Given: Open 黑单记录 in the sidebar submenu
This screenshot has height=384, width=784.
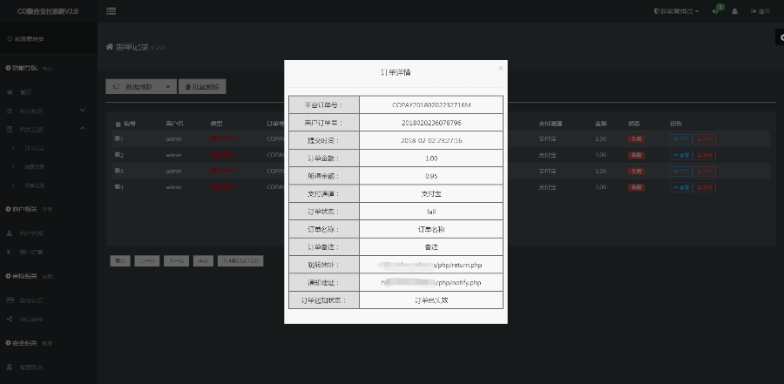Looking at the screenshot, I should tap(35, 185).
